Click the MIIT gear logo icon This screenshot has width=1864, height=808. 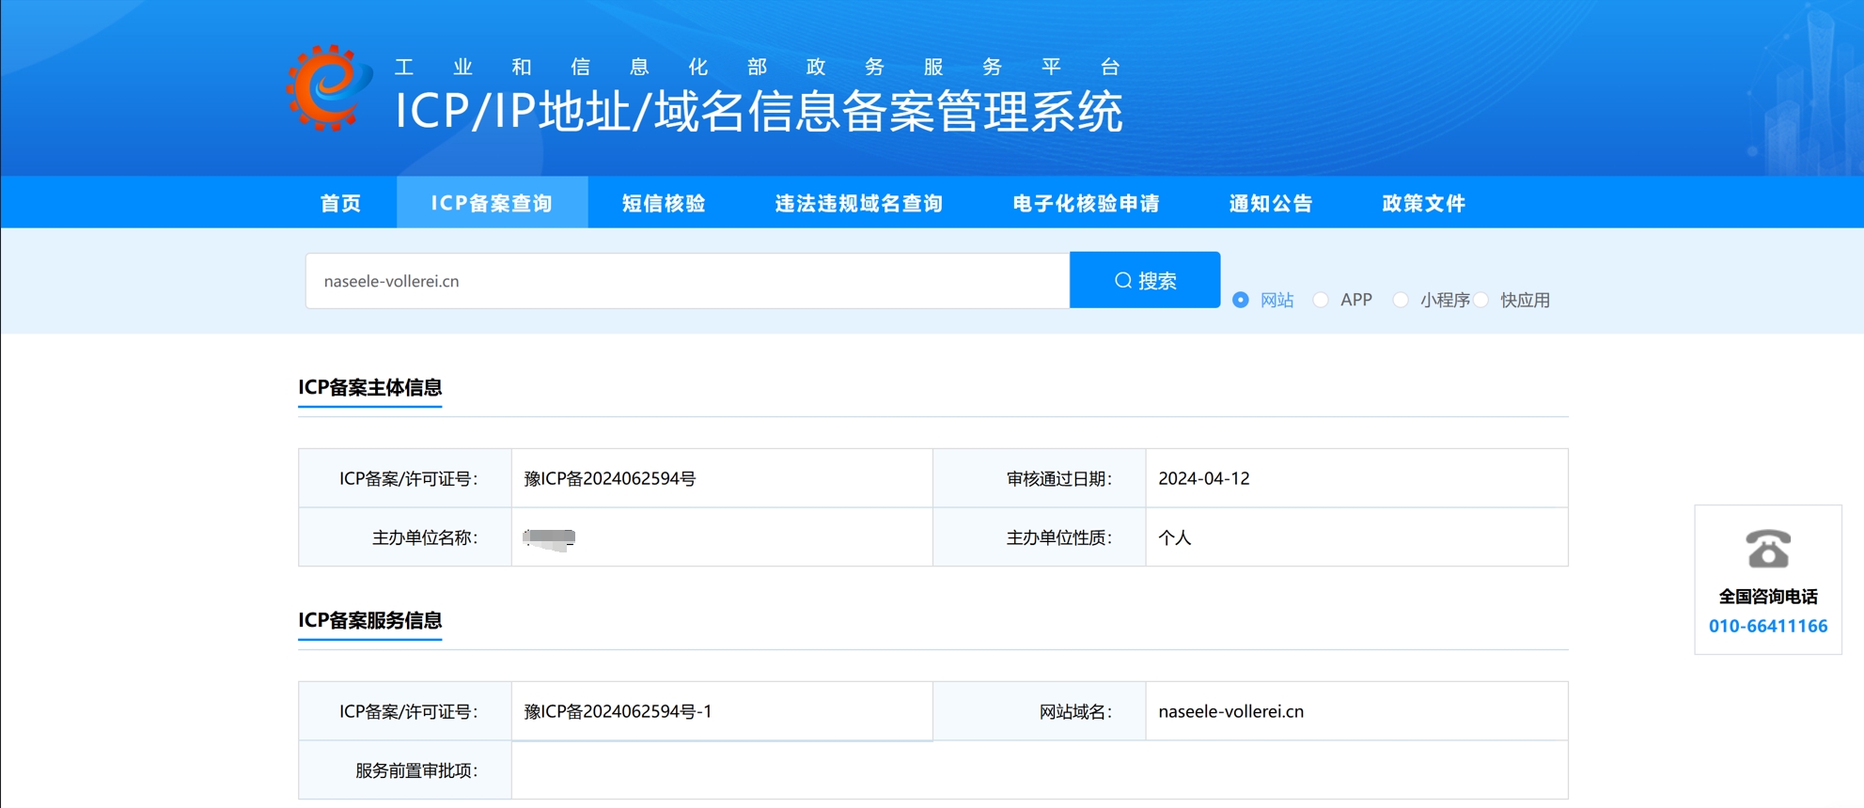click(327, 87)
